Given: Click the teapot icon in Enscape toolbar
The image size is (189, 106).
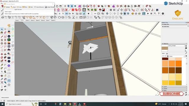Looking at the screenshot, I should coord(59,17).
